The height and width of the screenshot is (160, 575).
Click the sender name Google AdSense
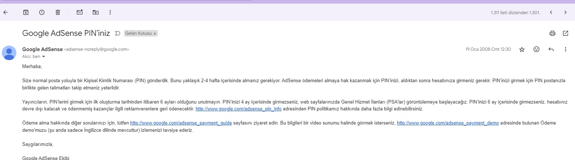pos(42,49)
